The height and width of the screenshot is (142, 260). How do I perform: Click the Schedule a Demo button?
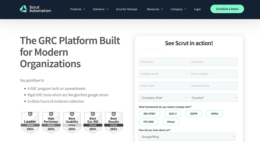[227, 9]
